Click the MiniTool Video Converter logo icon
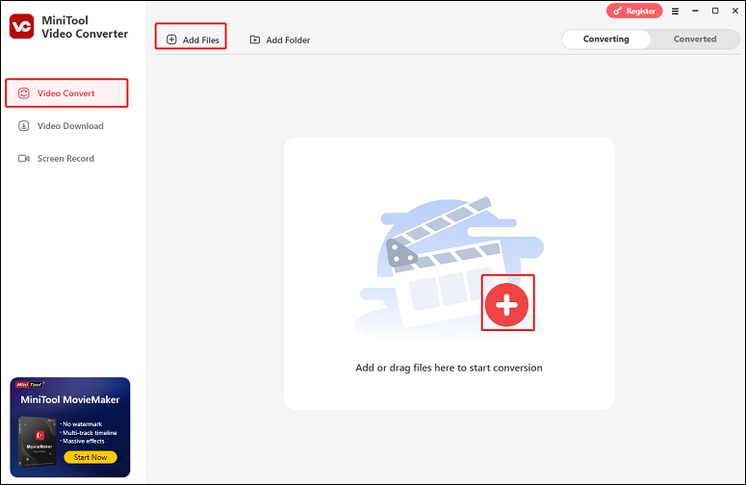Viewport: 746px width, 485px height. 21,27
